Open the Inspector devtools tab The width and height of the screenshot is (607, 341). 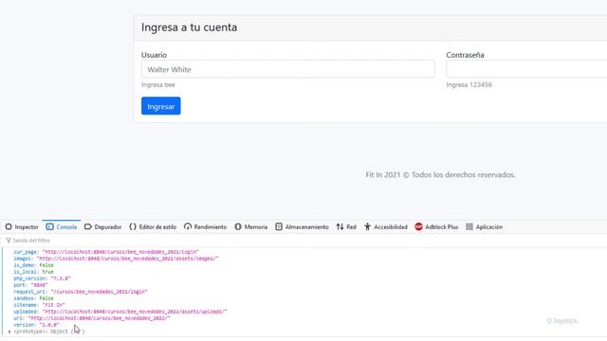(22, 227)
